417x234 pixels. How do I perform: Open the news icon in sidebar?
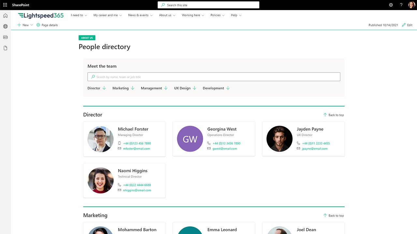pos(5,37)
